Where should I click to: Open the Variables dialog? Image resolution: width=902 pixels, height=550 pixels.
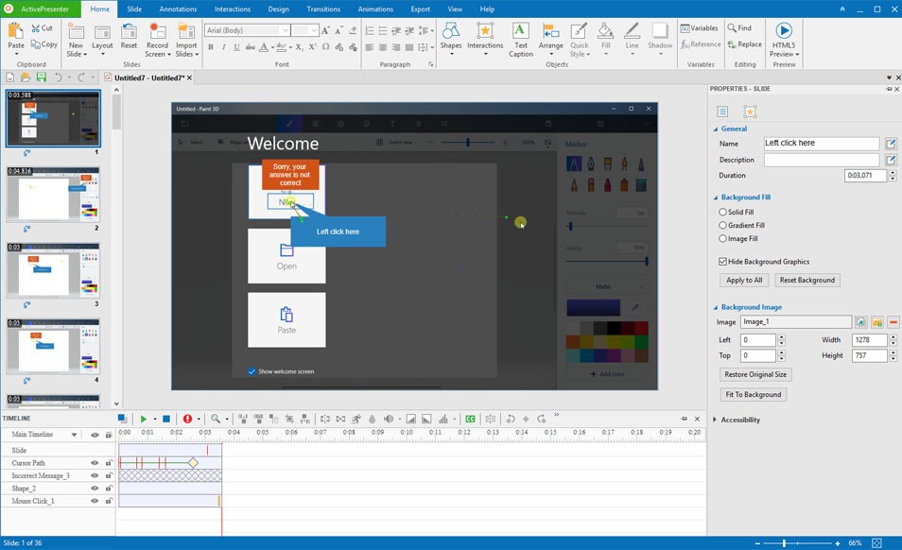pyautogui.click(x=699, y=27)
